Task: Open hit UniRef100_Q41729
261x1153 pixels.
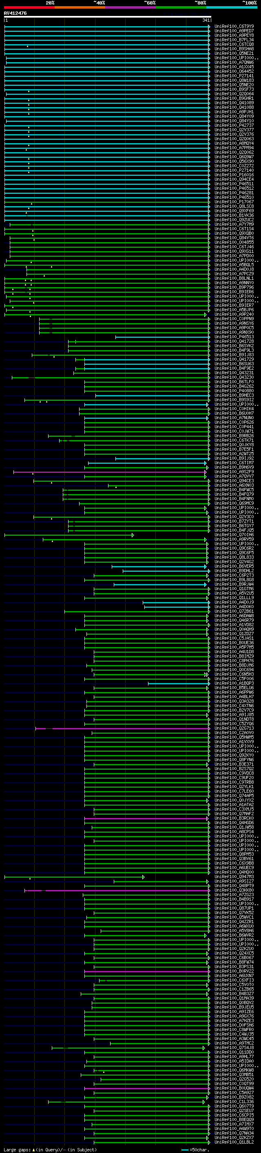Action: coord(234,360)
